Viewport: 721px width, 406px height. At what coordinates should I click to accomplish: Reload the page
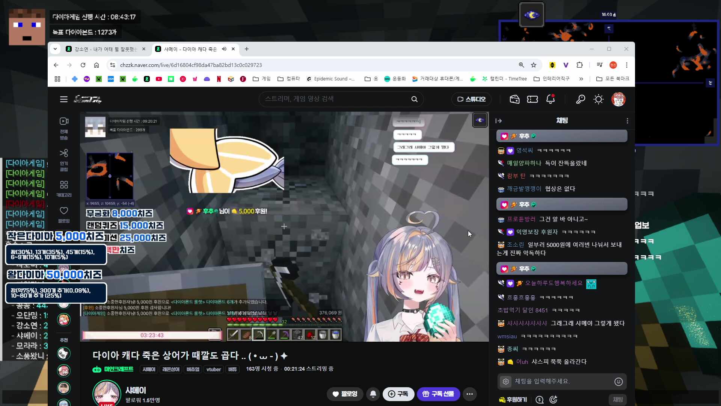click(83, 65)
